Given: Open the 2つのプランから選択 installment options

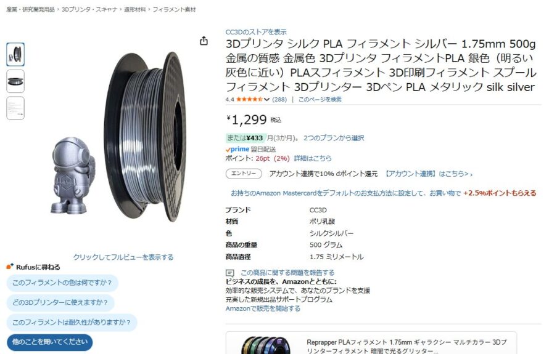Looking at the screenshot, I should tap(334, 138).
